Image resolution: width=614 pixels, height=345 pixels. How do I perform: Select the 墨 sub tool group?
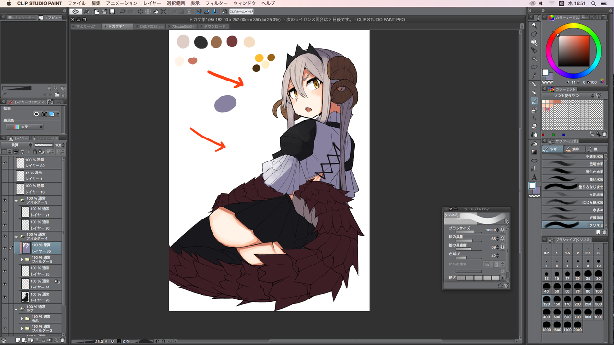coord(596,149)
